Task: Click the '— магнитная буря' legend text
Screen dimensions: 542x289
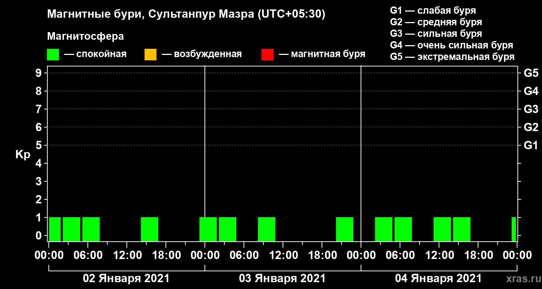Action: [322, 54]
